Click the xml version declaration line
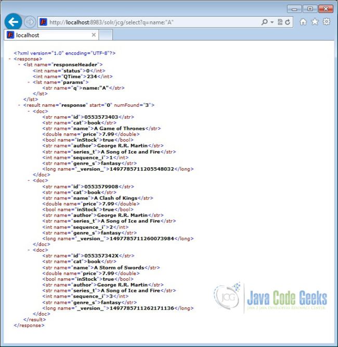 tap(64, 53)
